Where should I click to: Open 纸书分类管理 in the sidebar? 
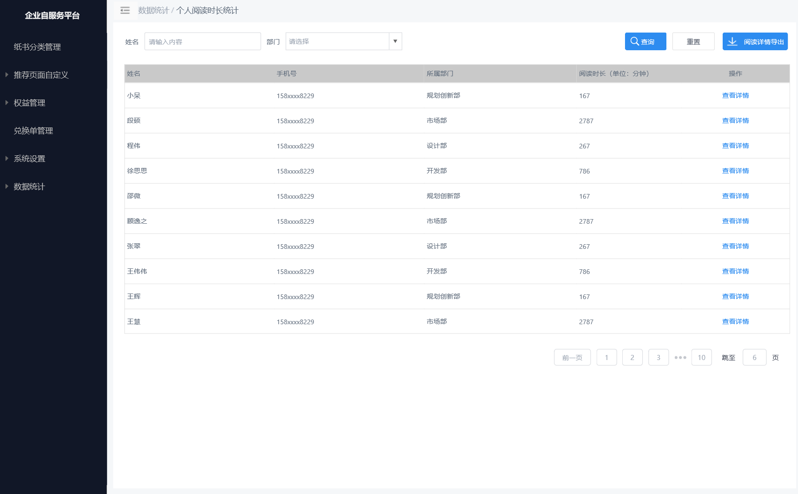coord(37,47)
